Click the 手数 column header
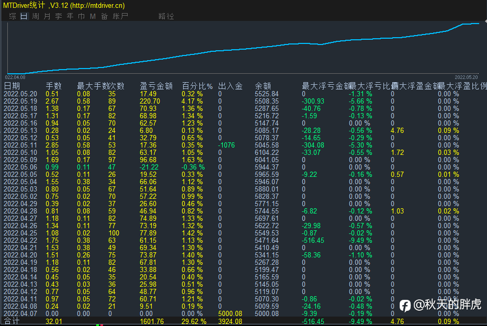Screen dimensions: 487x326 [54, 86]
